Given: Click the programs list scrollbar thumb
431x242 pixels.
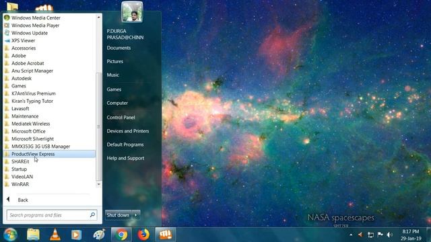Looking at the screenshot, I should 99,127.
